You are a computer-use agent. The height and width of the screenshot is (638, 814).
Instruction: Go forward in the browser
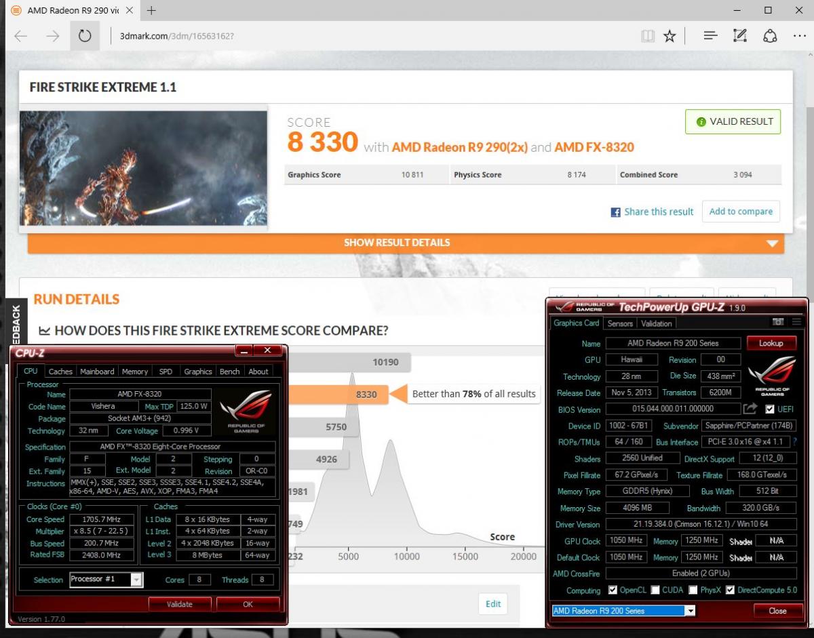pyautogui.click(x=53, y=36)
